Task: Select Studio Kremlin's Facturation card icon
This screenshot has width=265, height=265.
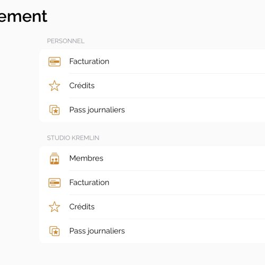Action: click(55, 182)
